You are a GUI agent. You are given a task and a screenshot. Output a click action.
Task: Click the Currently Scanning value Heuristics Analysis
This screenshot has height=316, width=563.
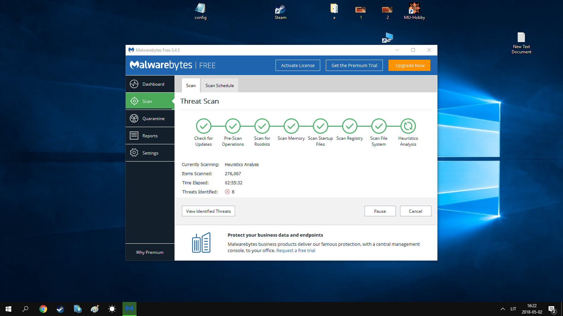pos(242,164)
